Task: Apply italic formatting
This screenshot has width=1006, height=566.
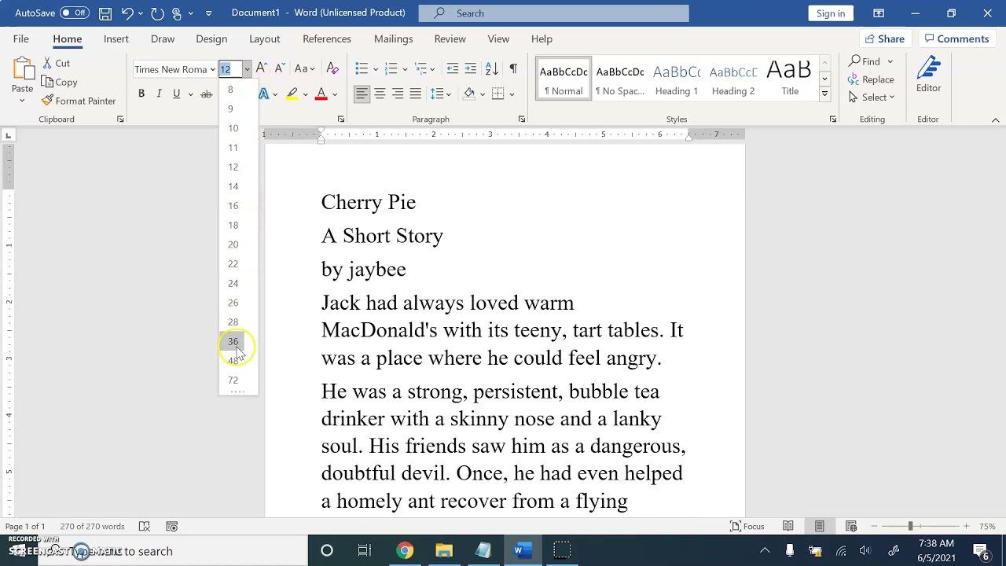Action: 159,94
